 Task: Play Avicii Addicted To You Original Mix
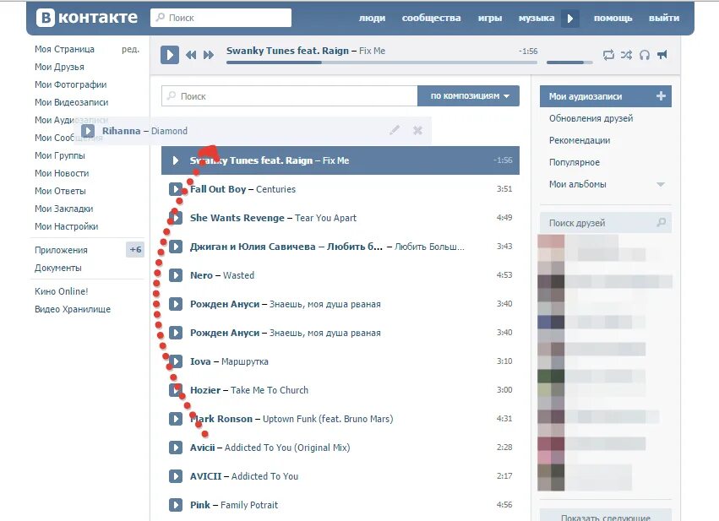176,448
